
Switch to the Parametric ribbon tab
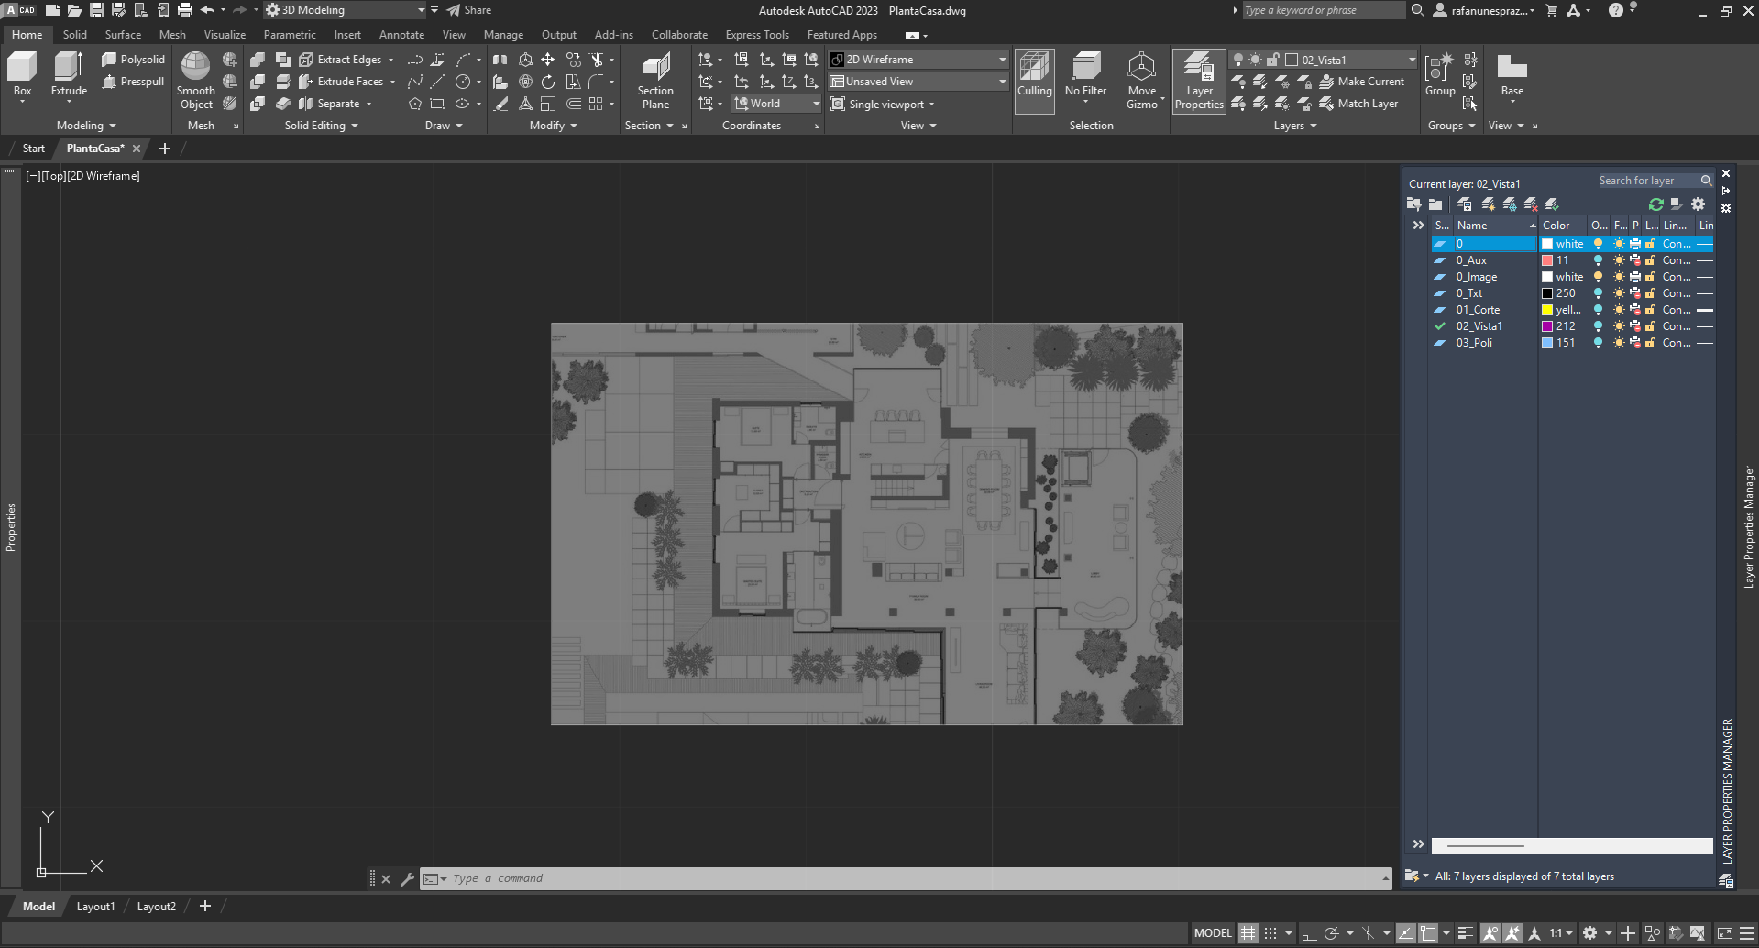pyautogui.click(x=290, y=34)
